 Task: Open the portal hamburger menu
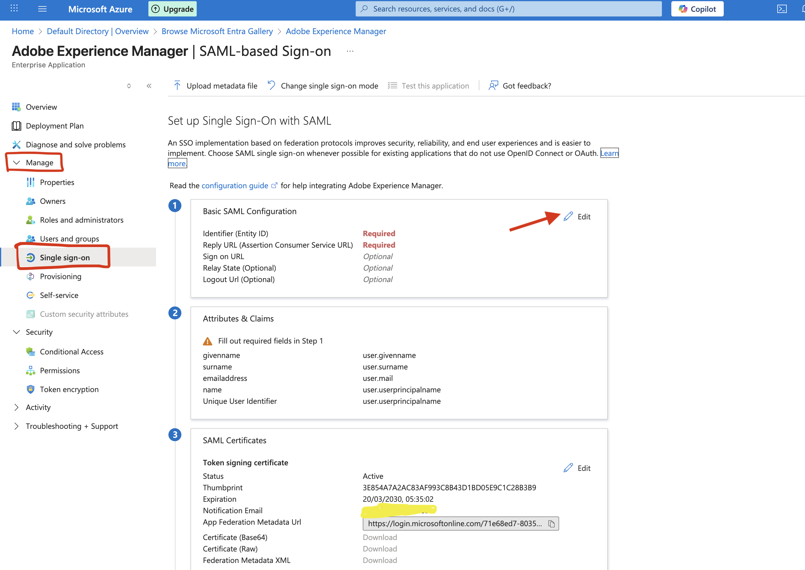(x=42, y=9)
